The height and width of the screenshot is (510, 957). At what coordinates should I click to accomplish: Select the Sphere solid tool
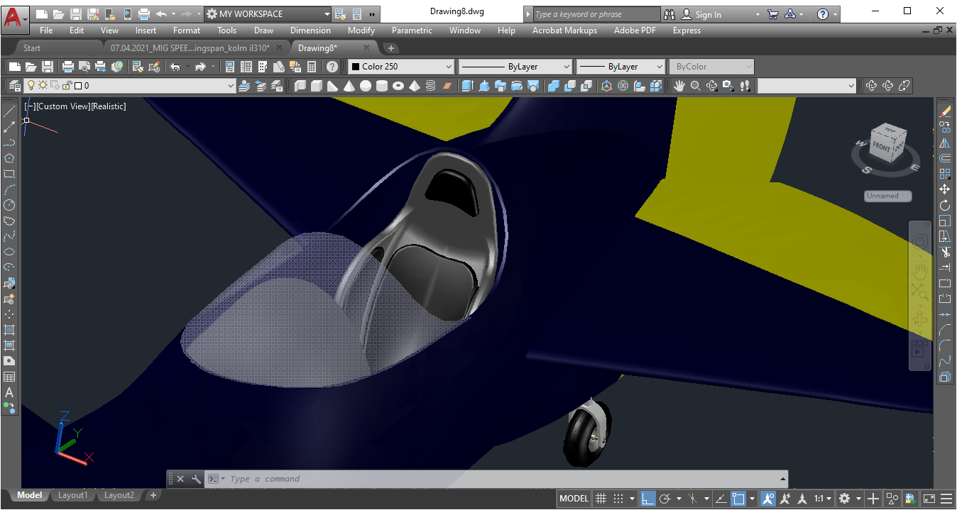[x=366, y=86]
